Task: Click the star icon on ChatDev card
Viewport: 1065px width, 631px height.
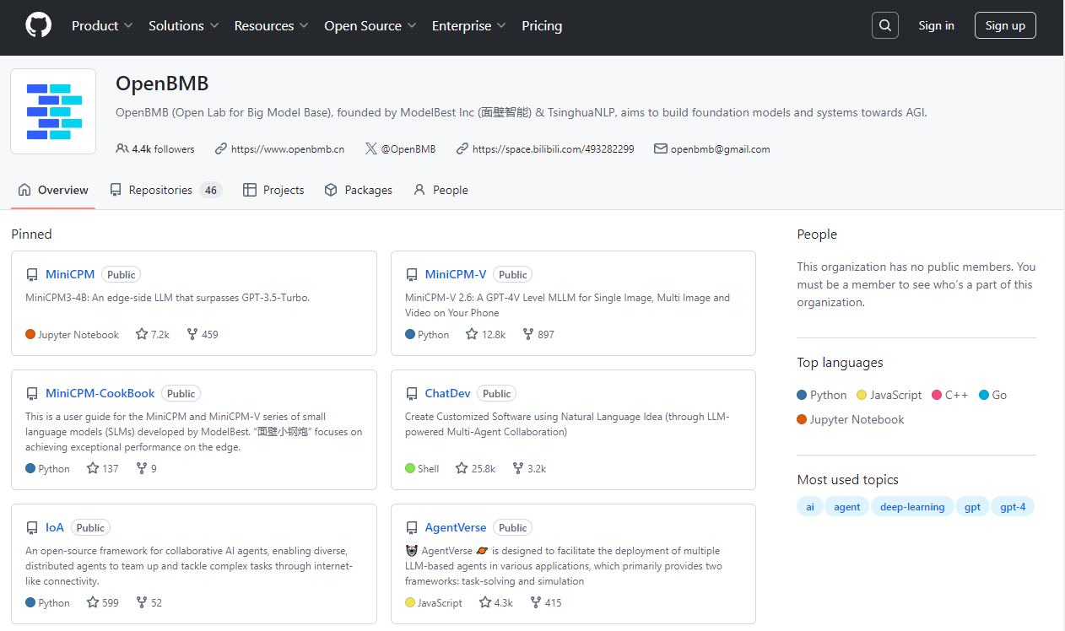Action: (x=462, y=468)
